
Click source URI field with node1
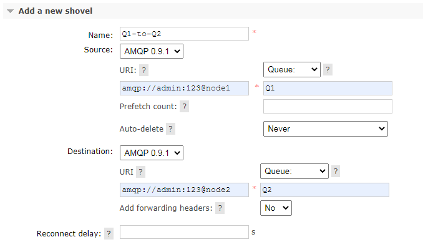(184, 88)
